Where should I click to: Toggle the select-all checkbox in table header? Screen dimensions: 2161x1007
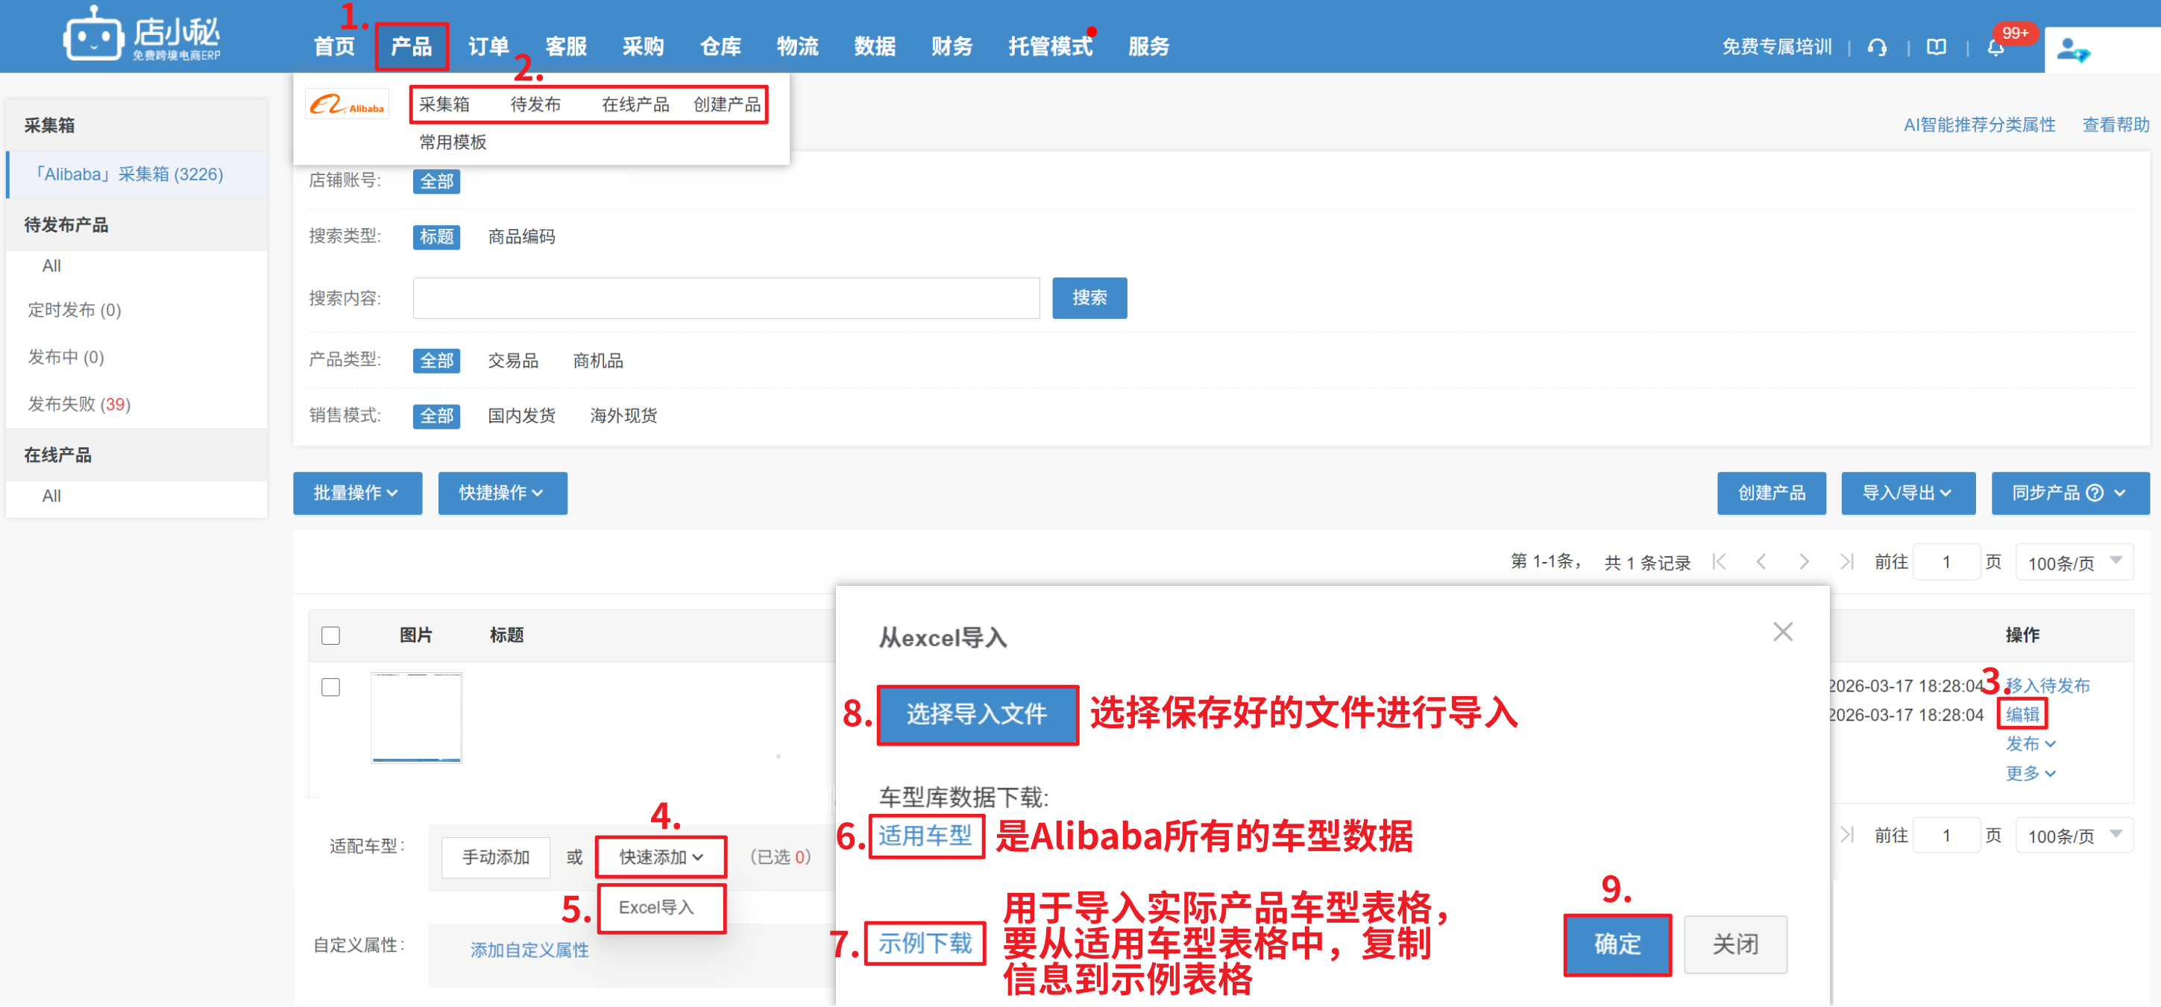(x=330, y=635)
